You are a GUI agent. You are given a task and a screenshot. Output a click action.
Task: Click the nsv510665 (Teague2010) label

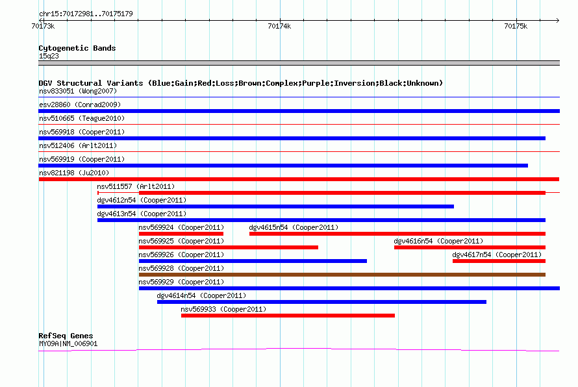(82, 118)
